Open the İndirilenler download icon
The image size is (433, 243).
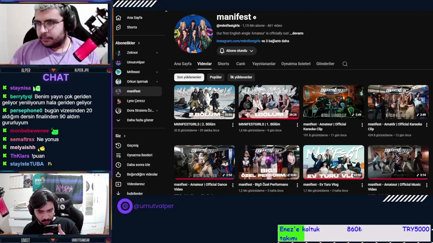(x=118, y=193)
